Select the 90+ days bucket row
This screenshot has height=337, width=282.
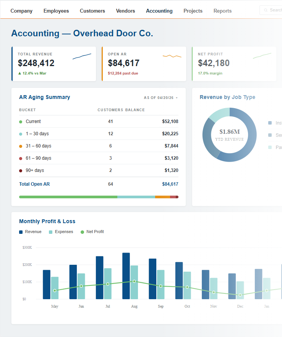pyautogui.click(x=99, y=170)
